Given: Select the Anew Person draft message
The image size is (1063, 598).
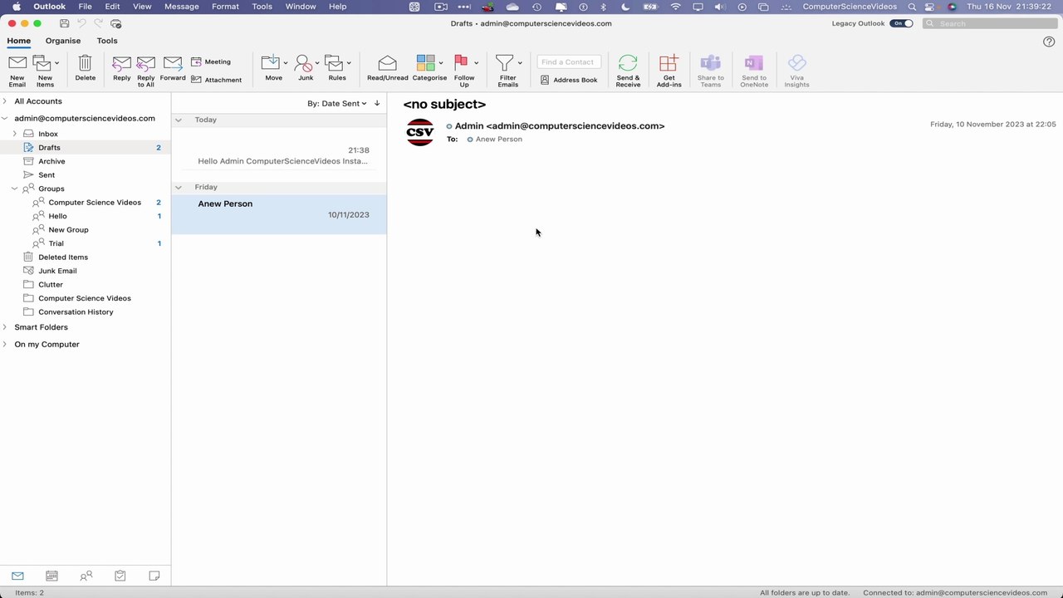Looking at the screenshot, I should (279, 214).
